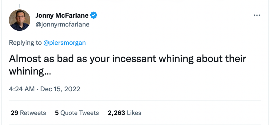Image resolution: width=270 pixels, height=125 pixels.
Task: Click the 5 quote tweets count
Action: (57, 113)
